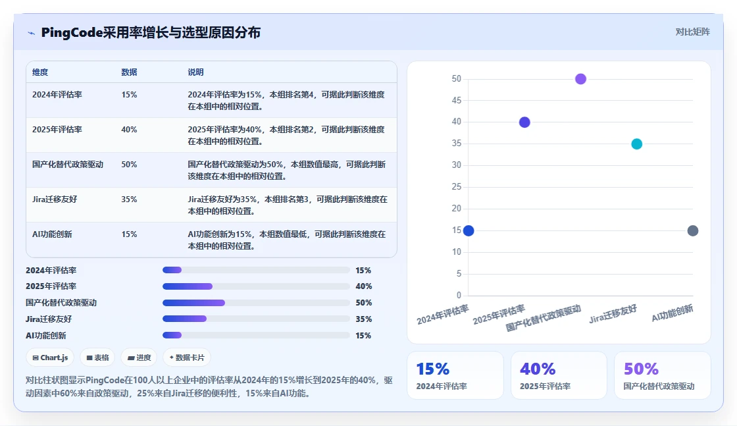Click the purple chart point at 50
Viewport: 737px width, 426px height.
click(x=580, y=79)
